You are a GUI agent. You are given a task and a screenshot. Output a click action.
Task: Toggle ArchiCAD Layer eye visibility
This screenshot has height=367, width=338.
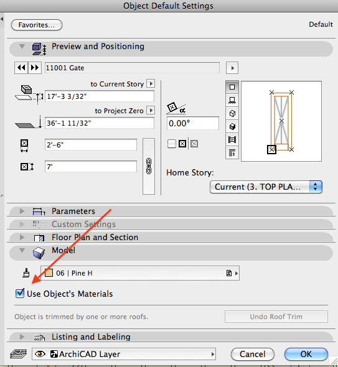pos(40,354)
